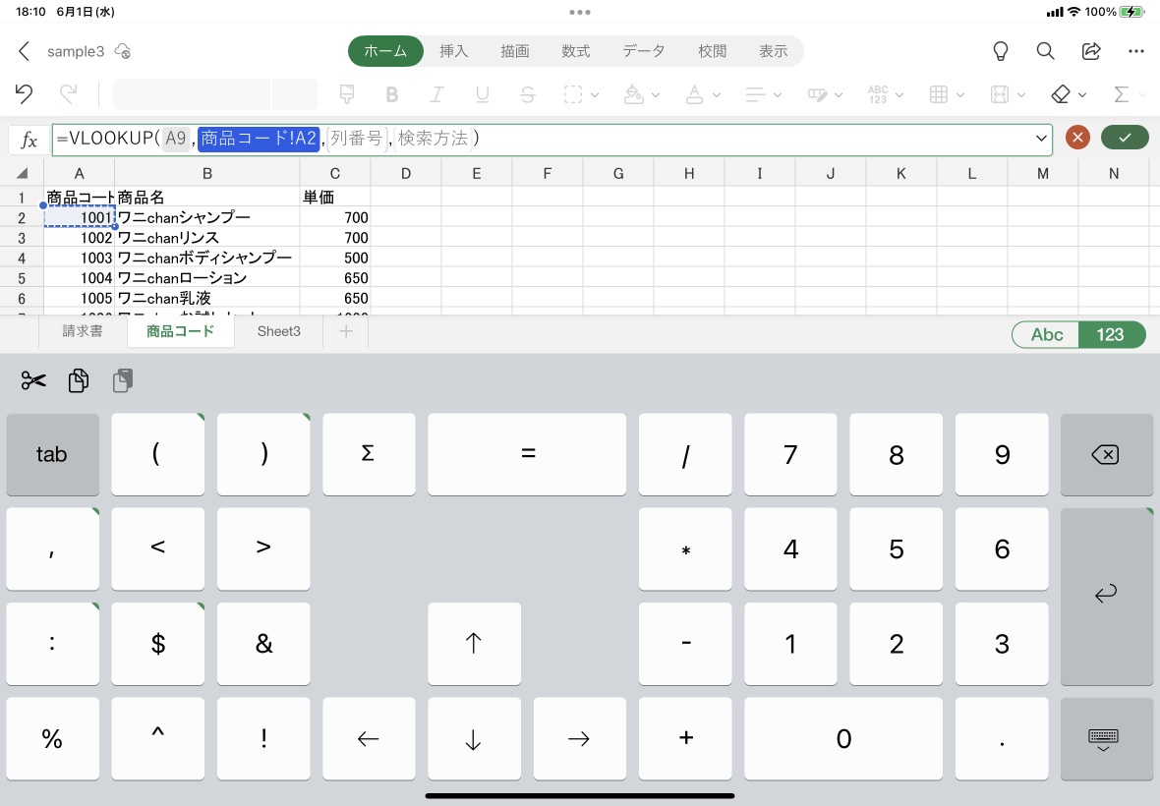Tap the equals key
The image size is (1160, 806).
tap(527, 454)
